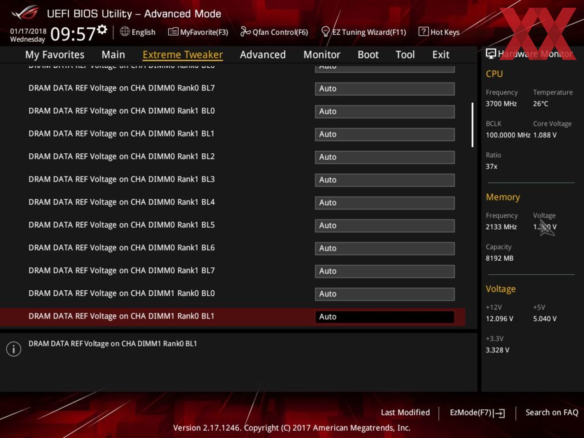Click +3.3V reading 3.328 V

point(497,350)
